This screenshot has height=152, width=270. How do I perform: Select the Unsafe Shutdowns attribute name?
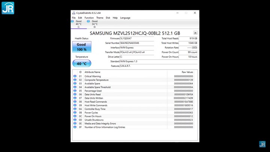(x=94, y=120)
